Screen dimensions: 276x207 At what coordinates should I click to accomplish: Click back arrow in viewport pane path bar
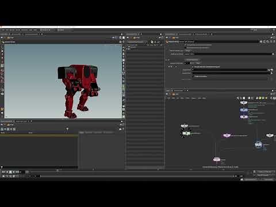click(x=2, y=38)
